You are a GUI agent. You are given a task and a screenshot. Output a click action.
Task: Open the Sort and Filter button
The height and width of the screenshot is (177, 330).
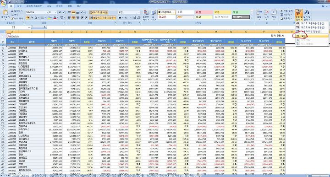tap(299, 15)
